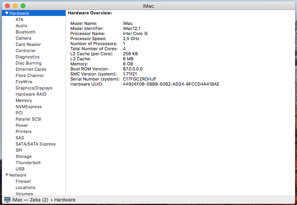Open Firewall under Network
Screen dimensions: 297x205
coord(23,181)
